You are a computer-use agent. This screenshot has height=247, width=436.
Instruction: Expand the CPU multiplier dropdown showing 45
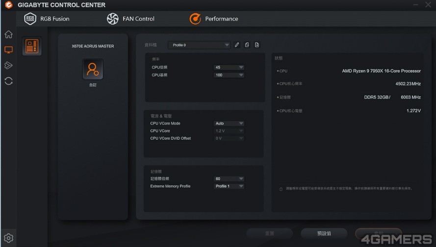point(229,67)
